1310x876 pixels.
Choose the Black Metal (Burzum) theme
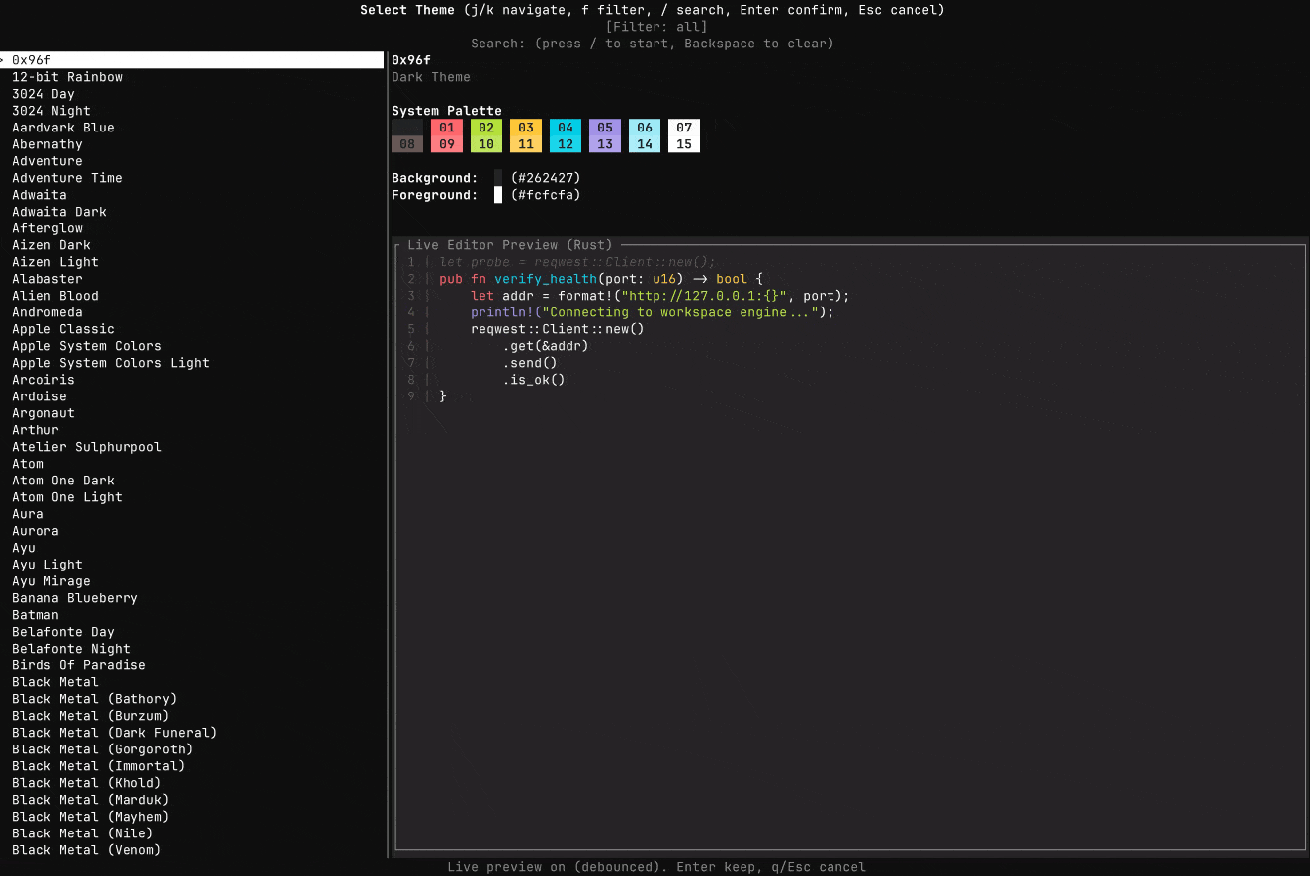point(91,716)
